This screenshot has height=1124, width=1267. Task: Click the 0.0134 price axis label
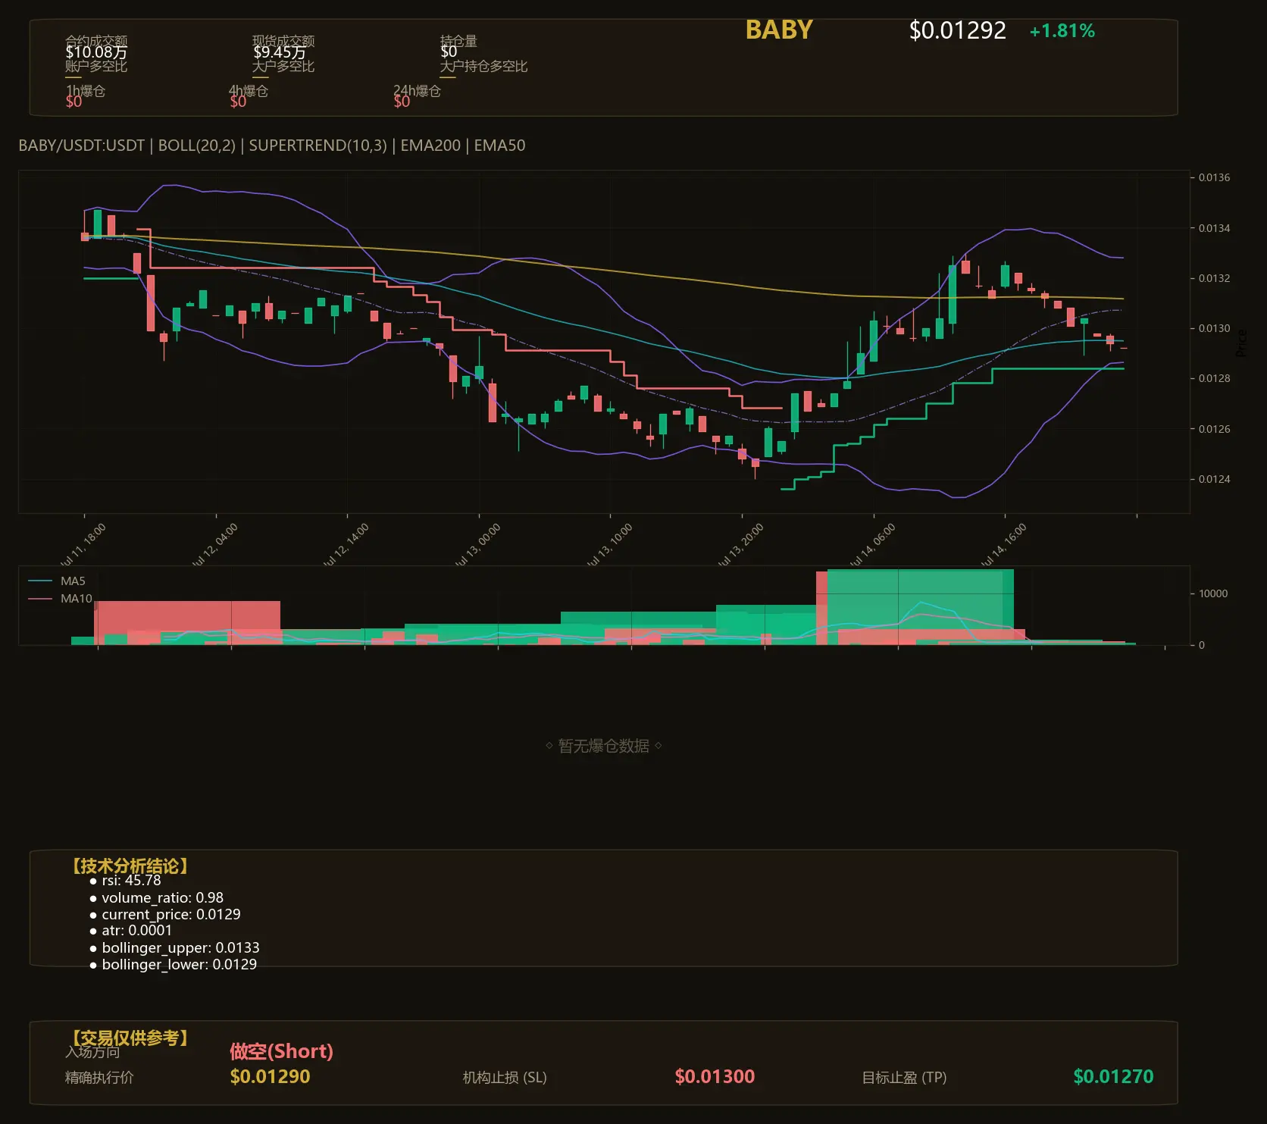pos(1214,228)
